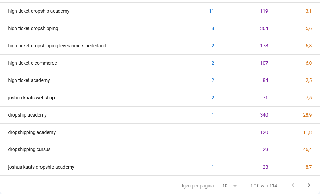Screen dimensions: 320x194
Task: Open the 'dropshipping academy' query row
Action: tap(160, 132)
